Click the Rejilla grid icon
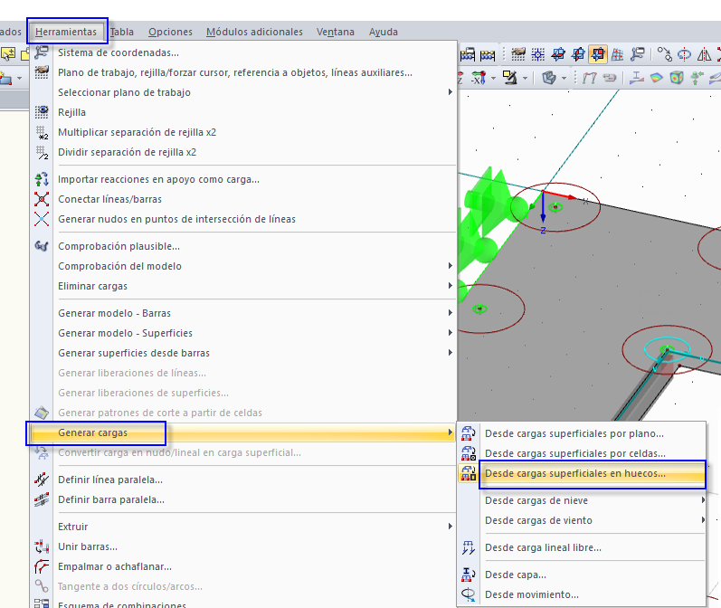This screenshot has height=608, width=721. click(42, 112)
